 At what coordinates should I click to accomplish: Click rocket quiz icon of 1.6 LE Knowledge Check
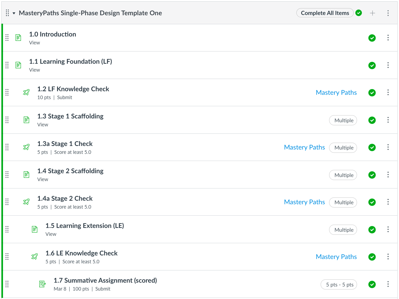point(34,257)
